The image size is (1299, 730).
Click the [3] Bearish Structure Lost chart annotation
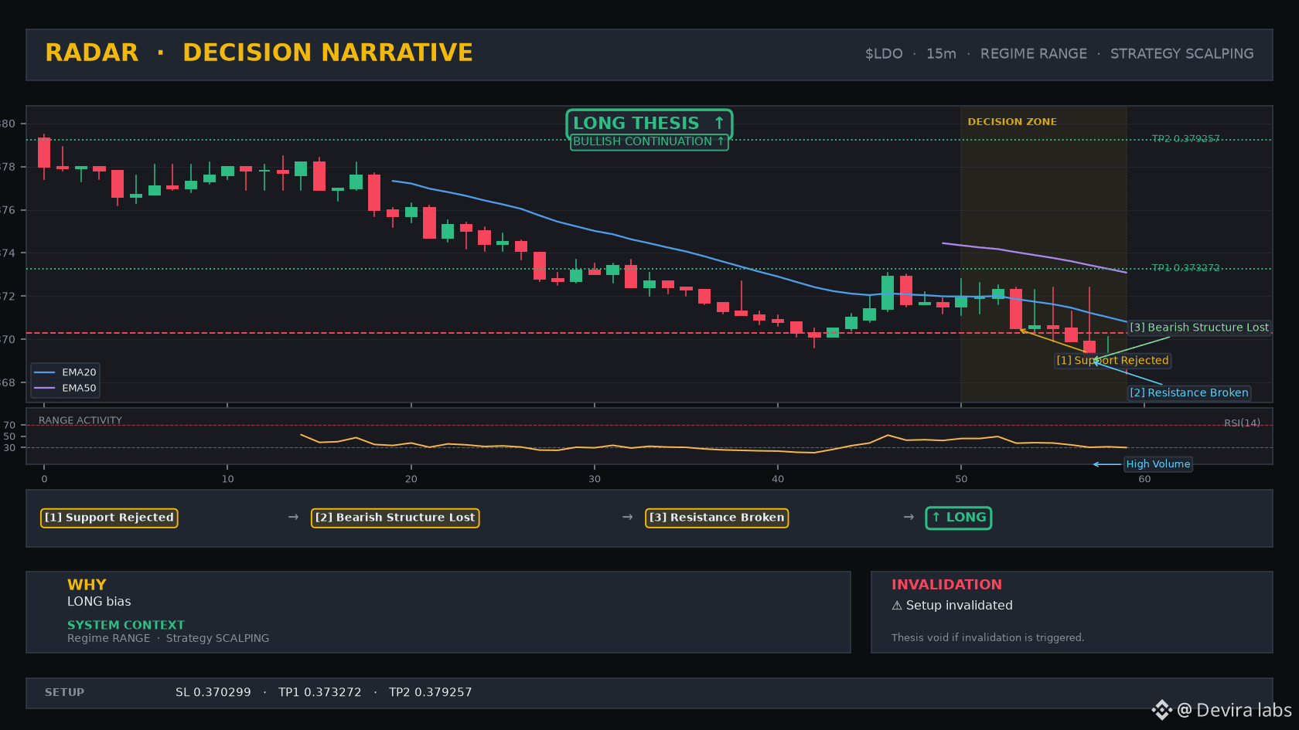pyautogui.click(x=1199, y=328)
